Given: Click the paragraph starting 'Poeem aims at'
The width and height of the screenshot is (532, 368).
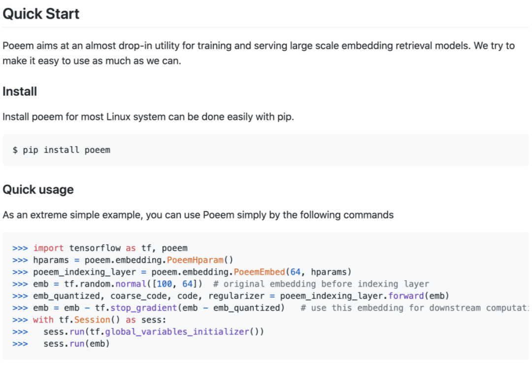Looking at the screenshot, I should click(259, 53).
